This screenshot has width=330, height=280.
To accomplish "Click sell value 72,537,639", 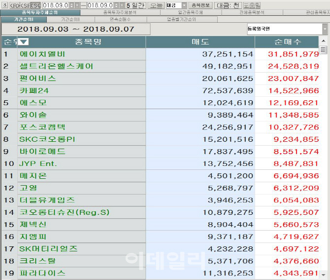I will (228, 91).
